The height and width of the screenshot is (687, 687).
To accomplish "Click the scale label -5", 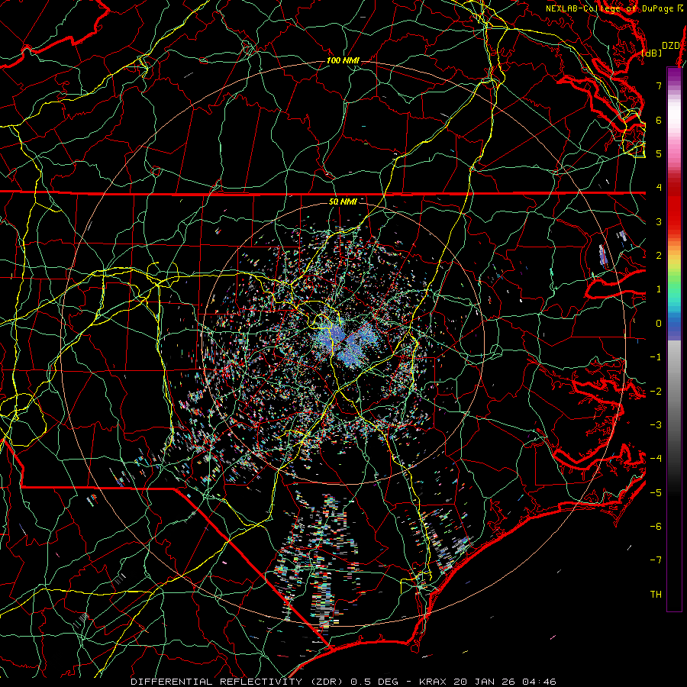I will pos(656,492).
